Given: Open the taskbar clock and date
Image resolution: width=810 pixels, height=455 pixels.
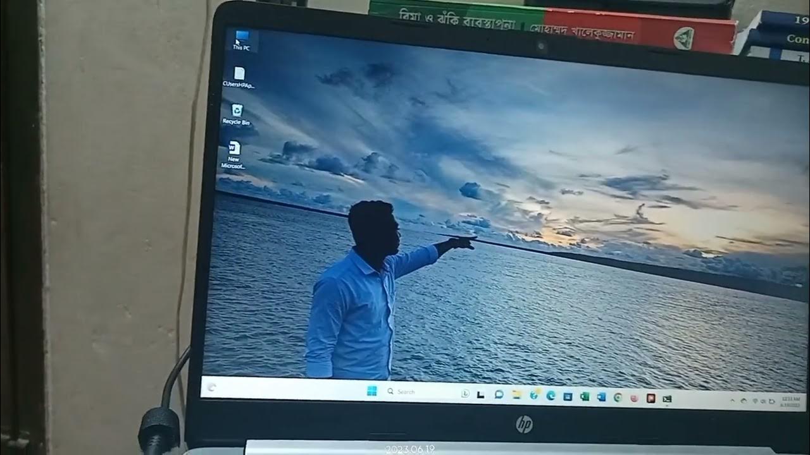Looking at the screenshot, I should tap(790, 403).
